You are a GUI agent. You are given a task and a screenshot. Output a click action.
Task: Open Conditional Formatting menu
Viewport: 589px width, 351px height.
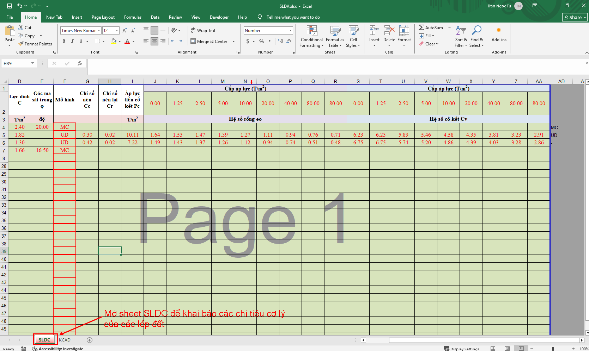[311, 36]
